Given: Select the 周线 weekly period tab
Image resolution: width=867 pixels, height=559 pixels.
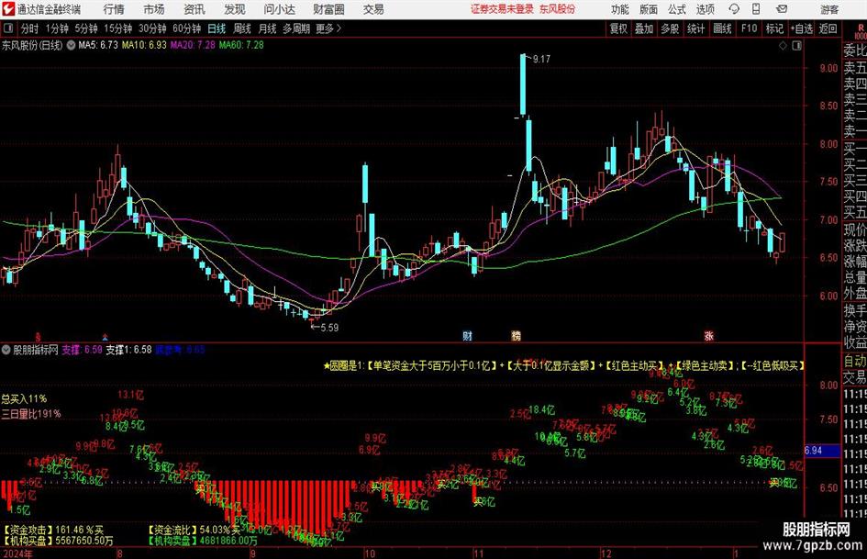Looking at the screenshot, I should click(x=241, y=28).
